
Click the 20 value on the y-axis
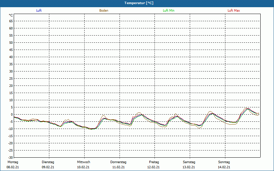(11, 86)
